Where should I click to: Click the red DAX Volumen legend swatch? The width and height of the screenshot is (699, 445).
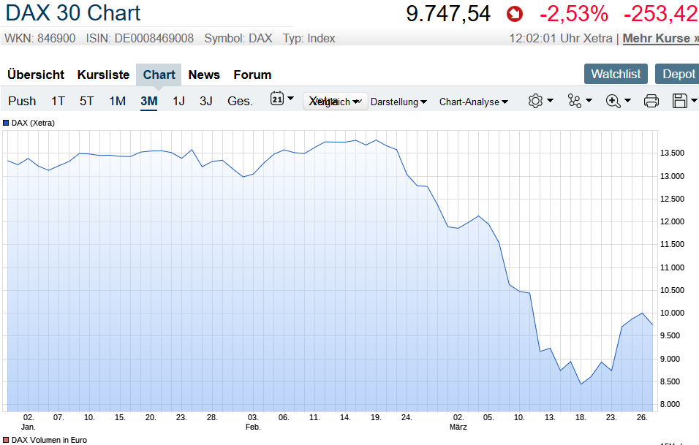[x=6, y=440]
